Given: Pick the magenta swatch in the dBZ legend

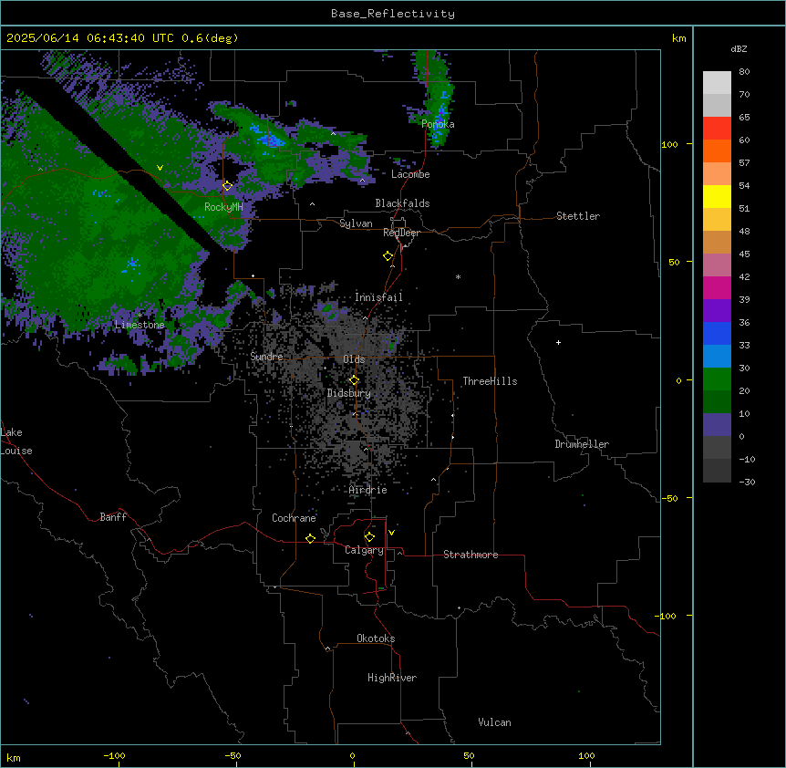Looking at the screenshot, I should [717, 287].
